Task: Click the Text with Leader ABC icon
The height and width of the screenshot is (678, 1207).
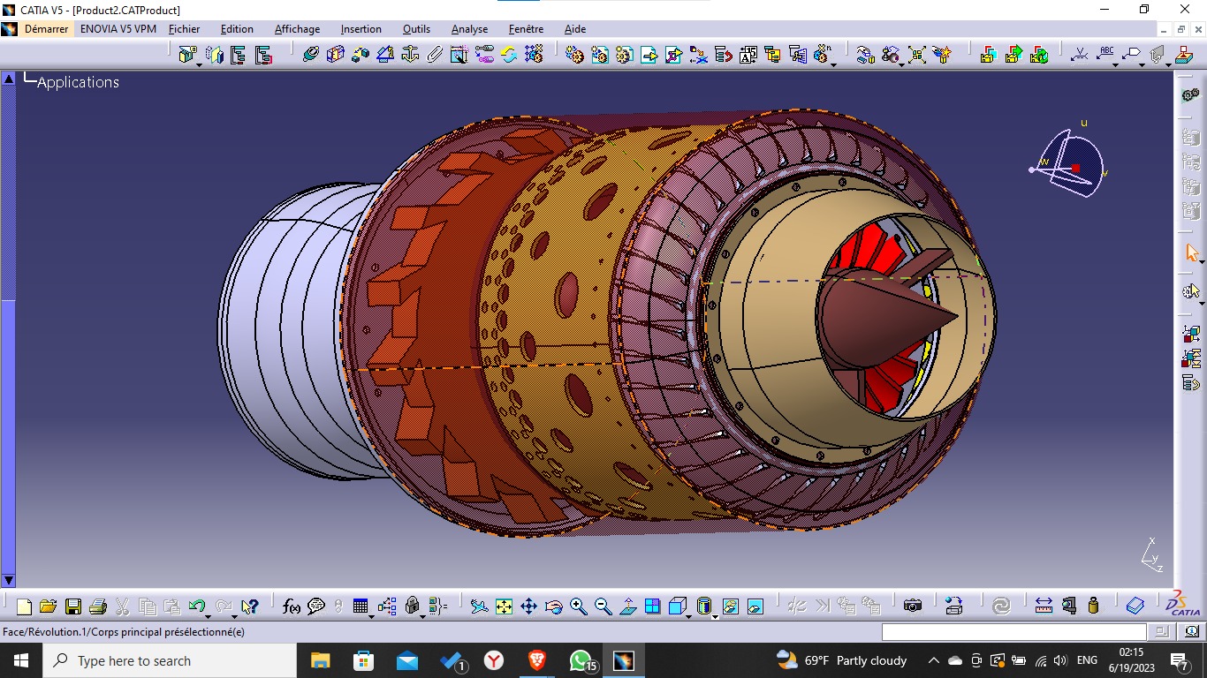Action: pyautogui.click(x=1105, y=53)
